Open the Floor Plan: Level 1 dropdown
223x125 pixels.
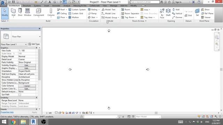pyautogui.click(x=14, y=44)
